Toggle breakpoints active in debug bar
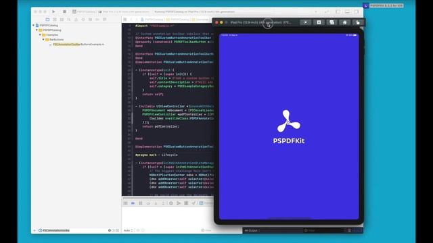Image resolution: width=433 pixels, height=243 pixels. click(133, 203)
